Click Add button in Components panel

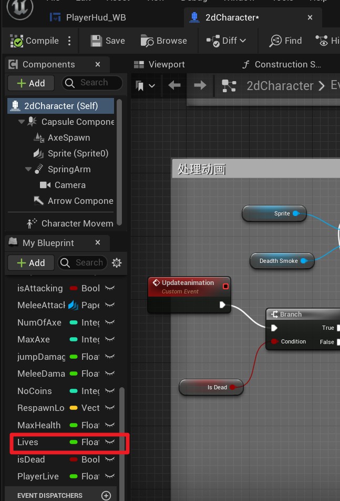pyautogui.click(x=31, y=83)
